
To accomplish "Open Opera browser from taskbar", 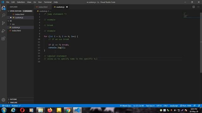I will pos(22,110).
